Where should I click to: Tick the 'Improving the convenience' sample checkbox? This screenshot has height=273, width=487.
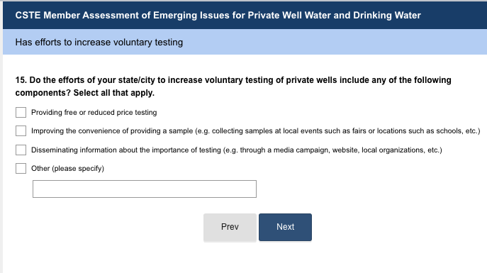pyautogui.click(x=21, y=130)
